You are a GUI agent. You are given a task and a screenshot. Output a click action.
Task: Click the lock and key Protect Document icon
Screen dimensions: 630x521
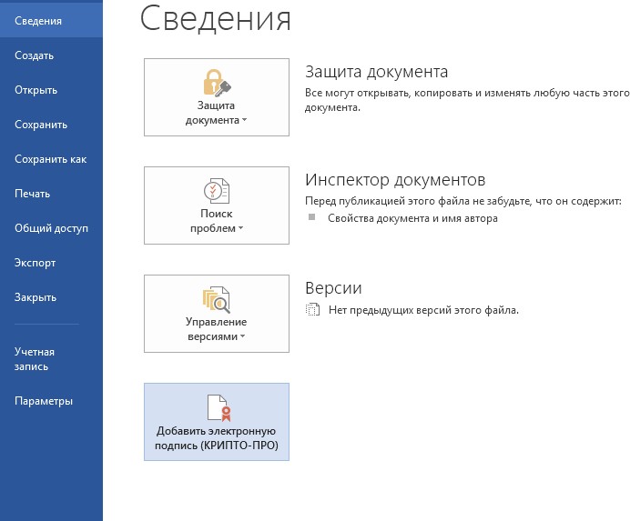click(217, 82)
